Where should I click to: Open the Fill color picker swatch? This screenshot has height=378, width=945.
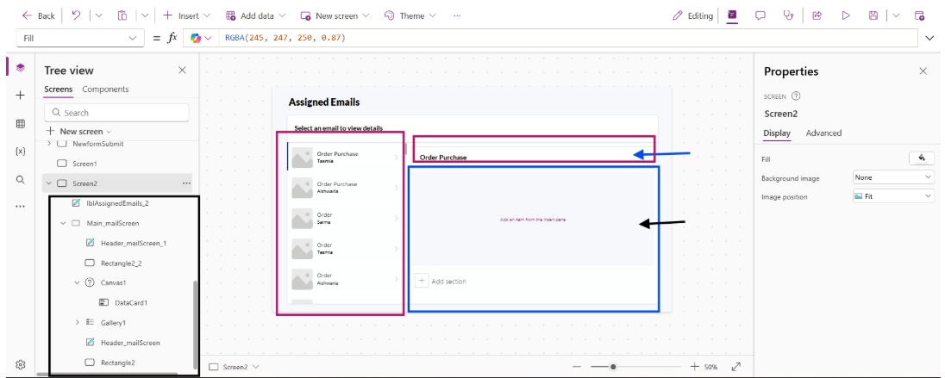(921, 158)
